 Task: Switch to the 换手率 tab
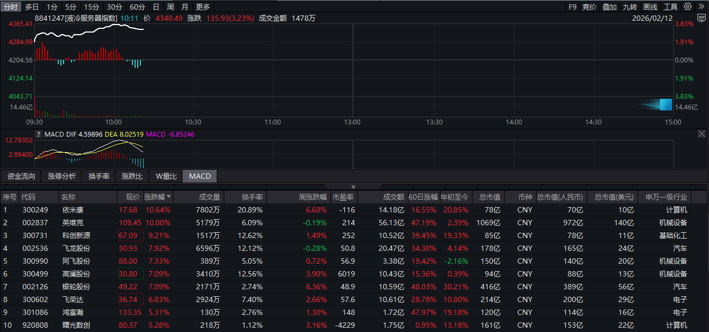click(98, 176)
